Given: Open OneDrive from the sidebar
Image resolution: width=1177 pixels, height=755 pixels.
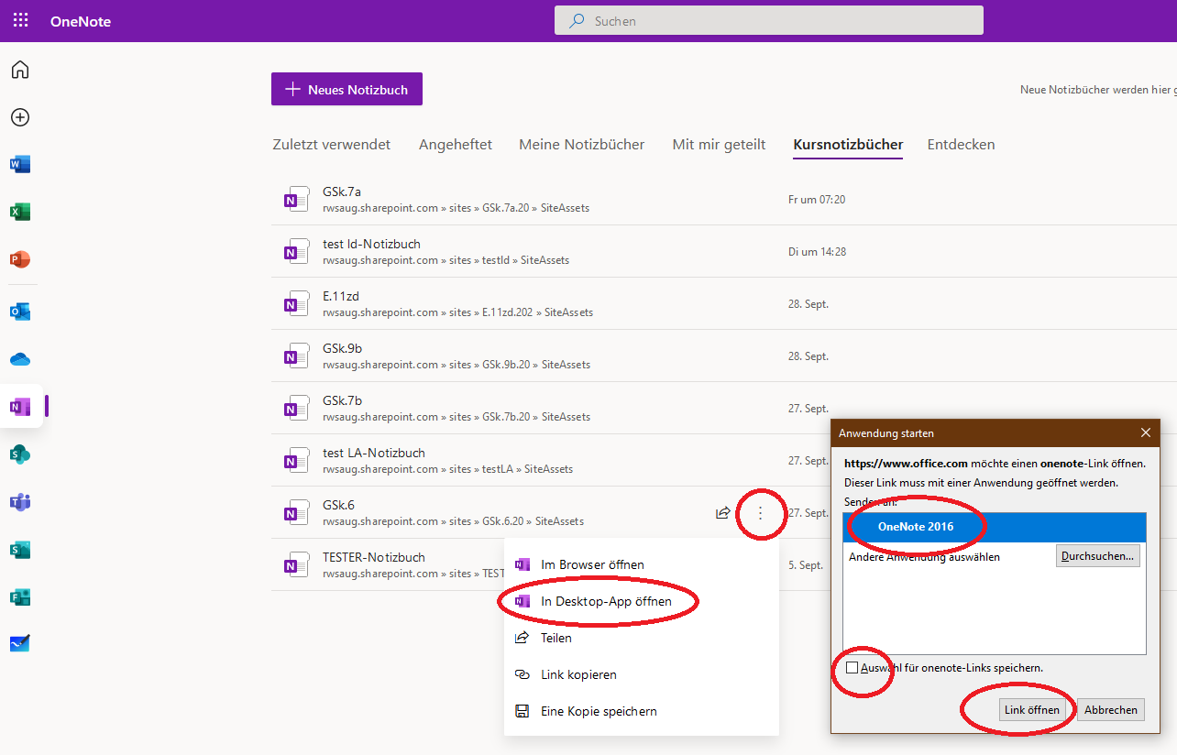Looking at the screenshot, I should tap(20, 359).
